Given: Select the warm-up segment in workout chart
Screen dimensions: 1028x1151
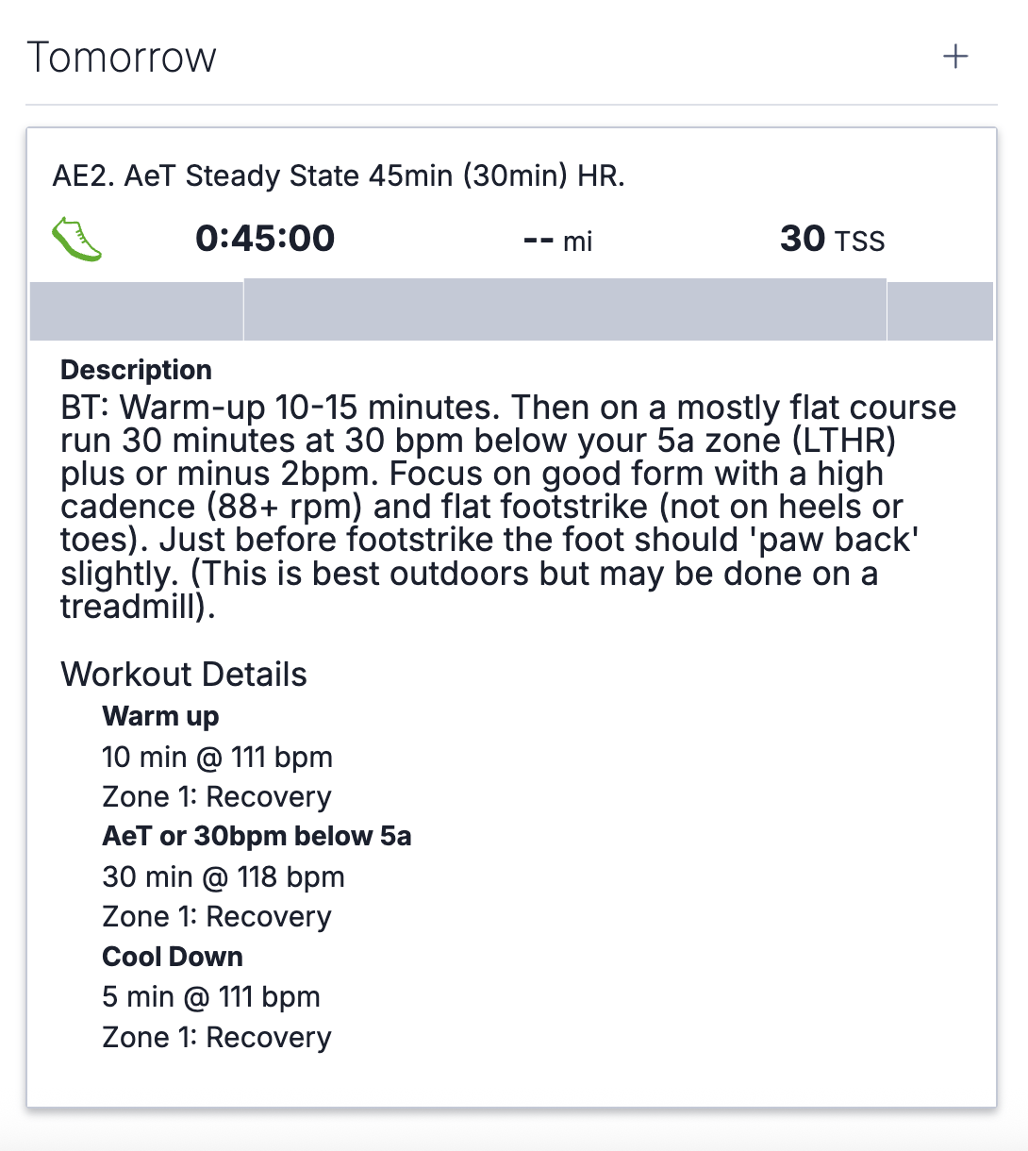Looking at the screenshot, I should pos(137,311).
